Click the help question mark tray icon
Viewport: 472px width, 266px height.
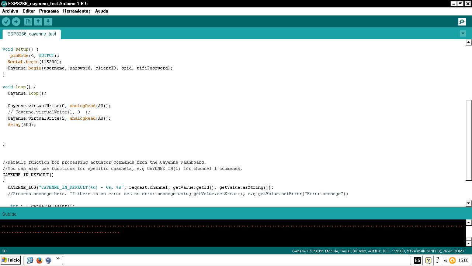point(428,260)
